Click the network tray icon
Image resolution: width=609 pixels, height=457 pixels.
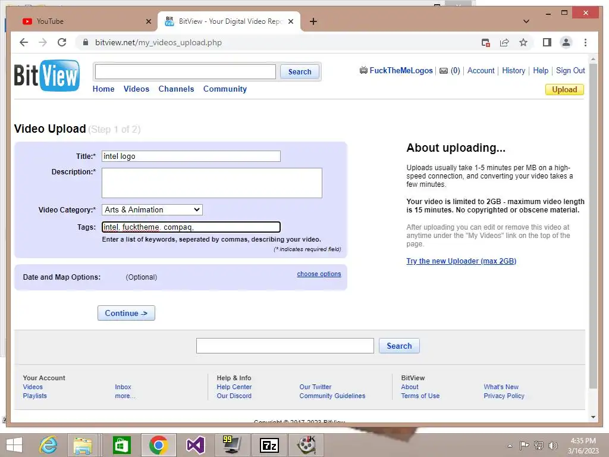coord(538,445)
